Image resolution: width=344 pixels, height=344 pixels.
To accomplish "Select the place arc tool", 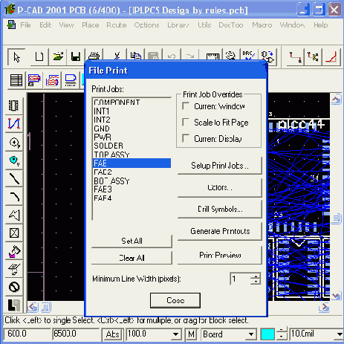I will (x=14, y=197).
